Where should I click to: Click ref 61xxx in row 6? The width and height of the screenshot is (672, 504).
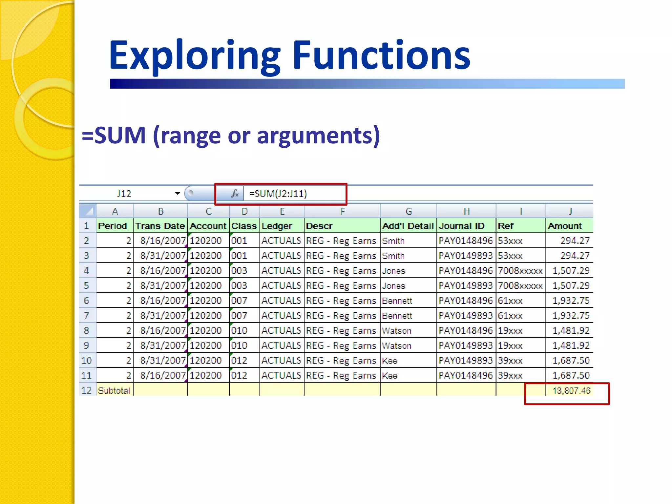pyautogui.click(x=521, y=301)
